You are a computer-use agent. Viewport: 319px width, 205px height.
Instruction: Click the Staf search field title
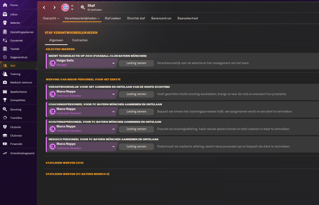point(91,6)
